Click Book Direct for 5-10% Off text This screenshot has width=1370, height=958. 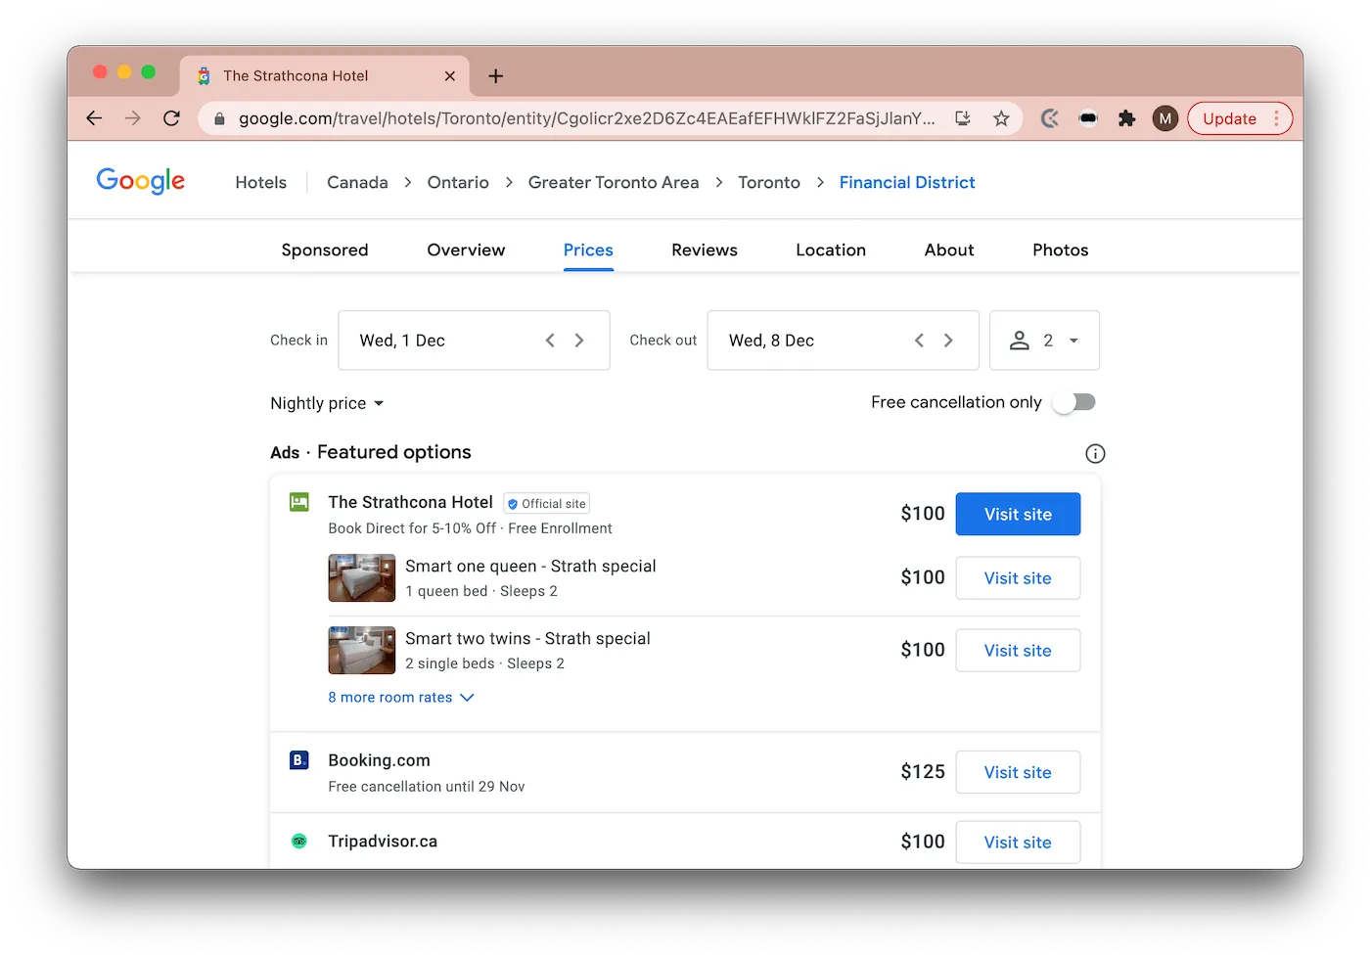[x=412, y=528]
